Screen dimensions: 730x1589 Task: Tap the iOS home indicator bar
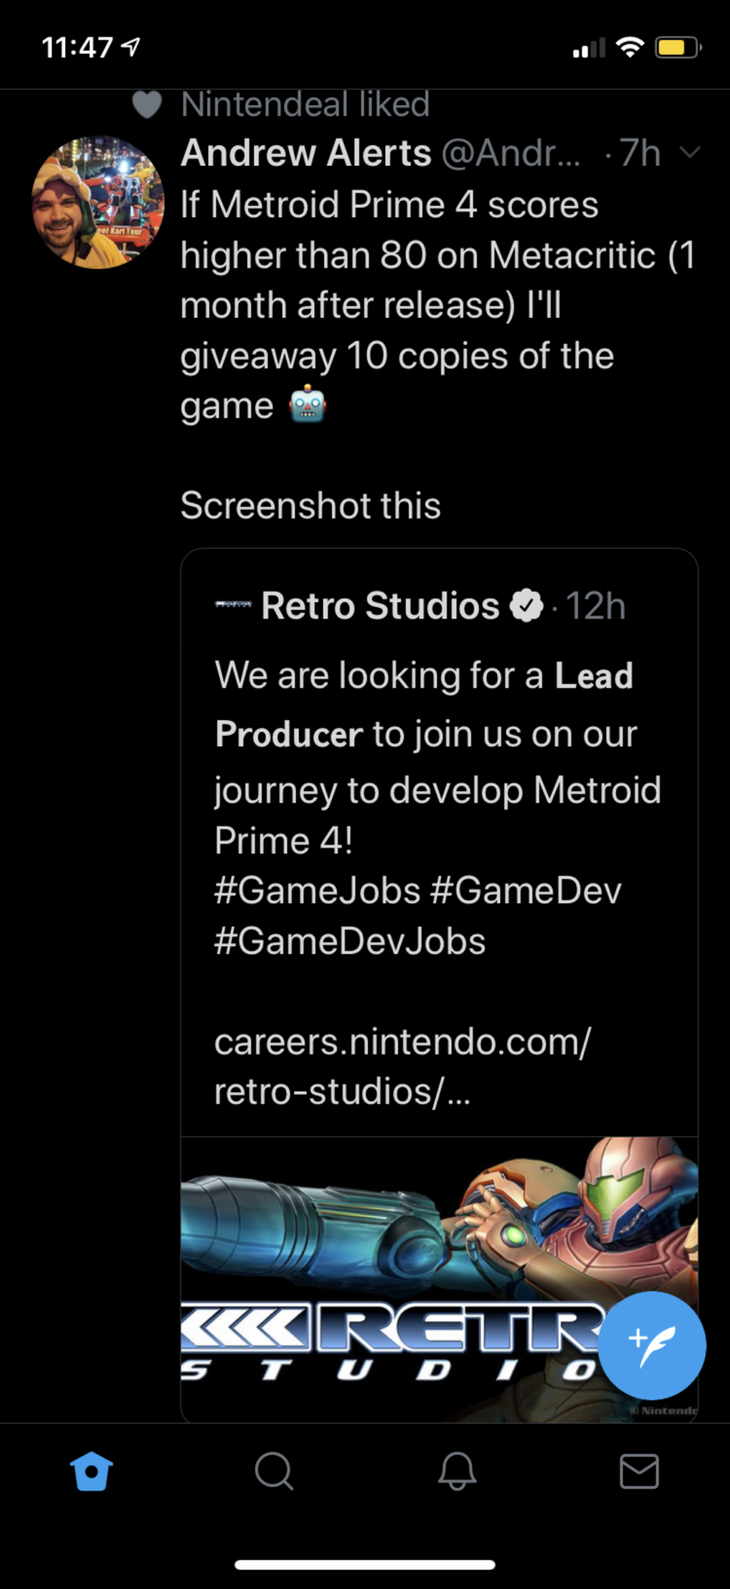tap(365, 1565)
